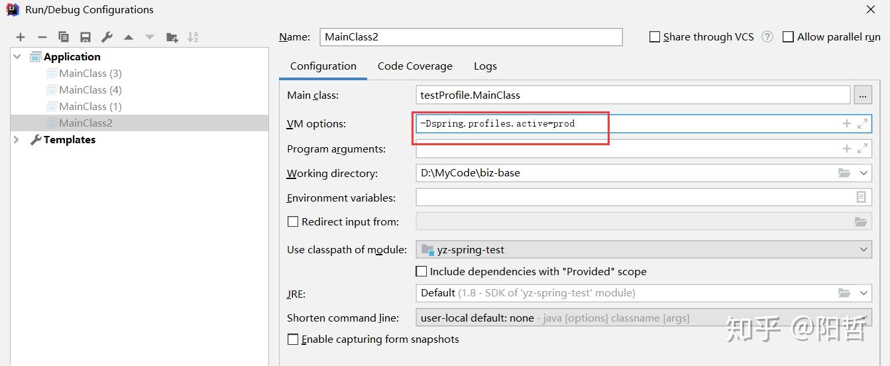Expand the VM options field editor
The width and height of the screenshot is (890, 366).
coord(862,123)
